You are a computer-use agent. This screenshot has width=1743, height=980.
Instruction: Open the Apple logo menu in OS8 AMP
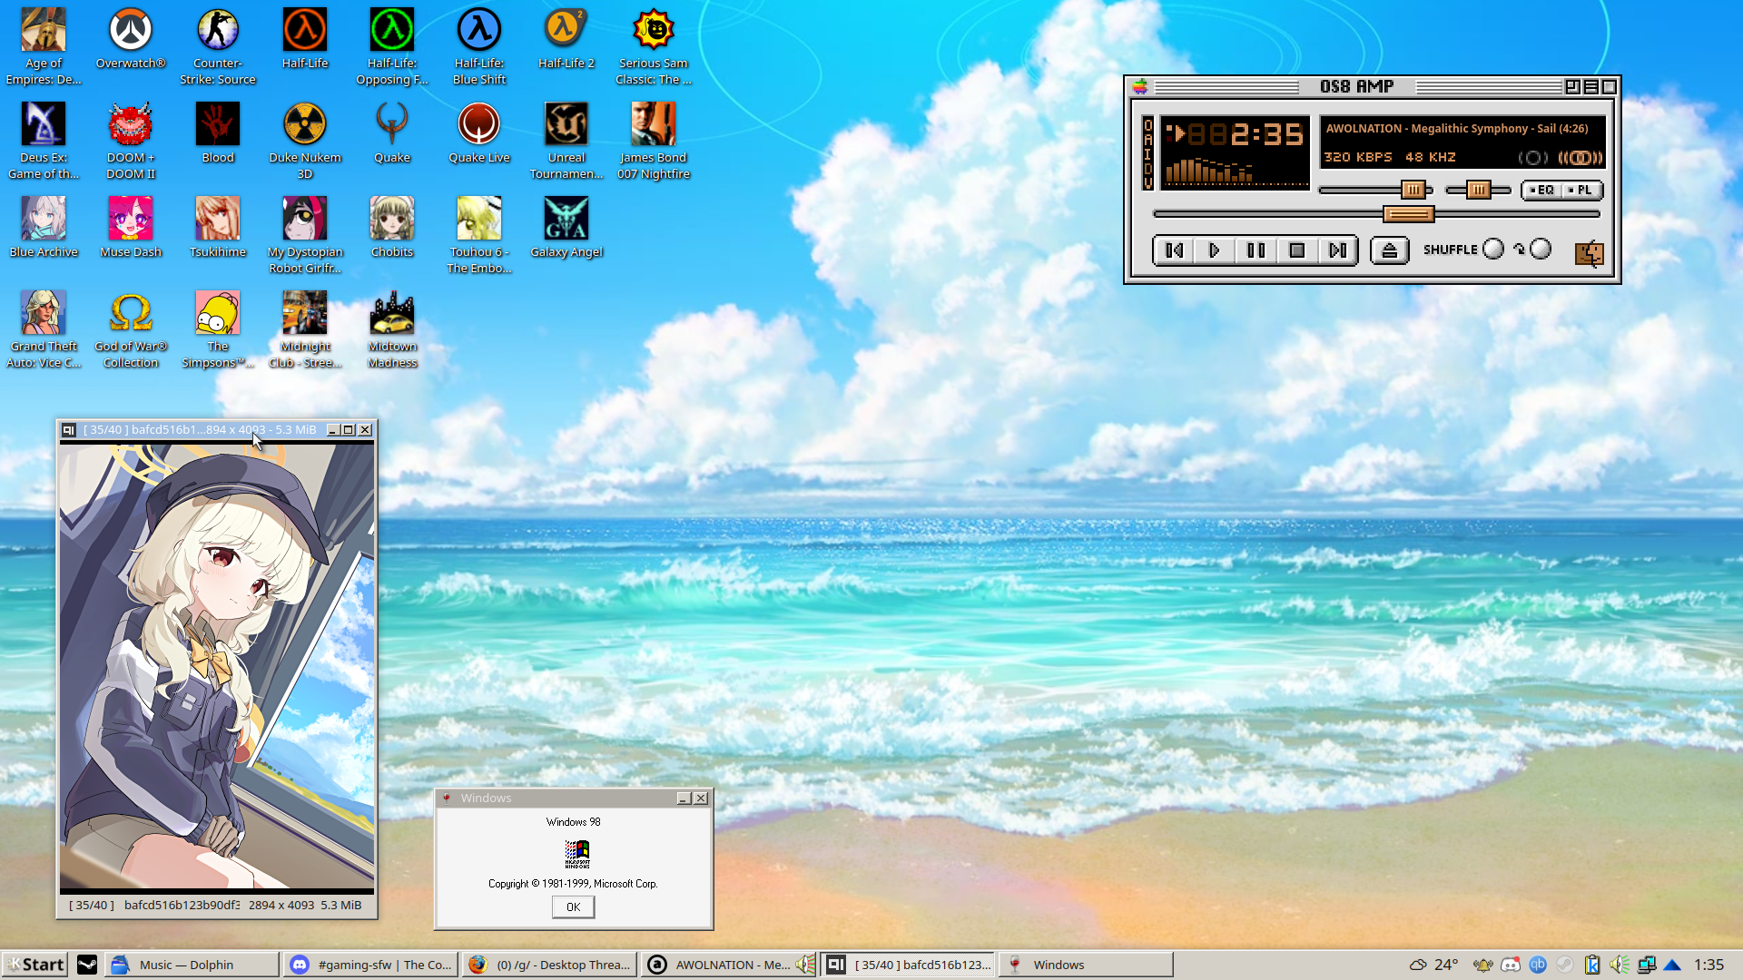(x=1140, y=86)
